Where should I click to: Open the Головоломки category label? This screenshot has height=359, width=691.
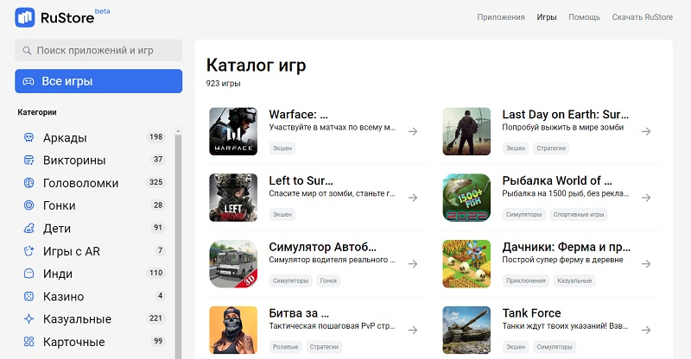(80, 183)
